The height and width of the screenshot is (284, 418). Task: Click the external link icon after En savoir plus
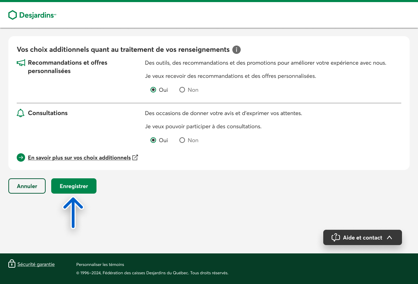pos(135,157)
